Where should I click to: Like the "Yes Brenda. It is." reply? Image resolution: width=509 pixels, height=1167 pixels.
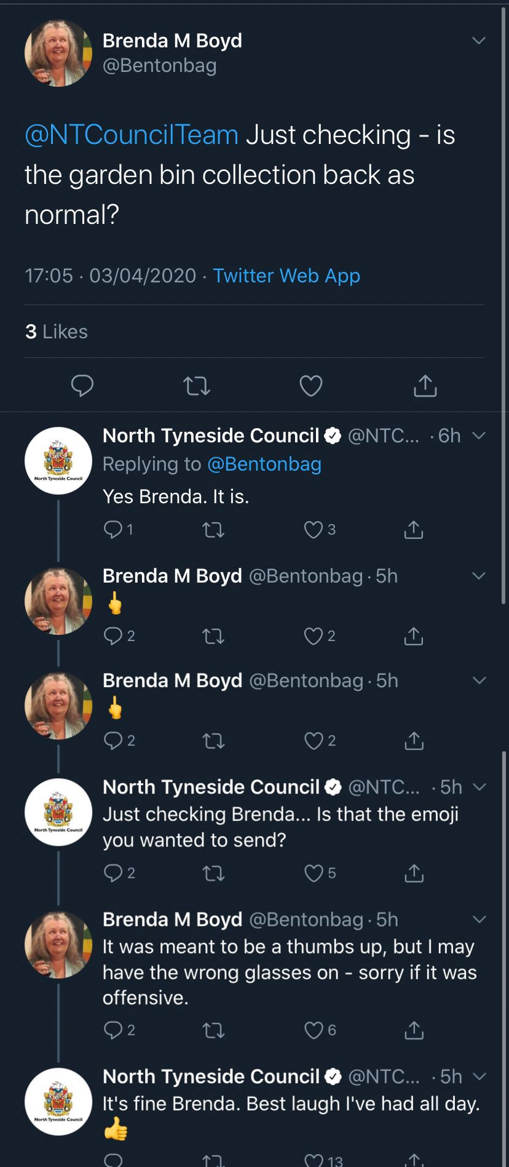tap(314, 530)
